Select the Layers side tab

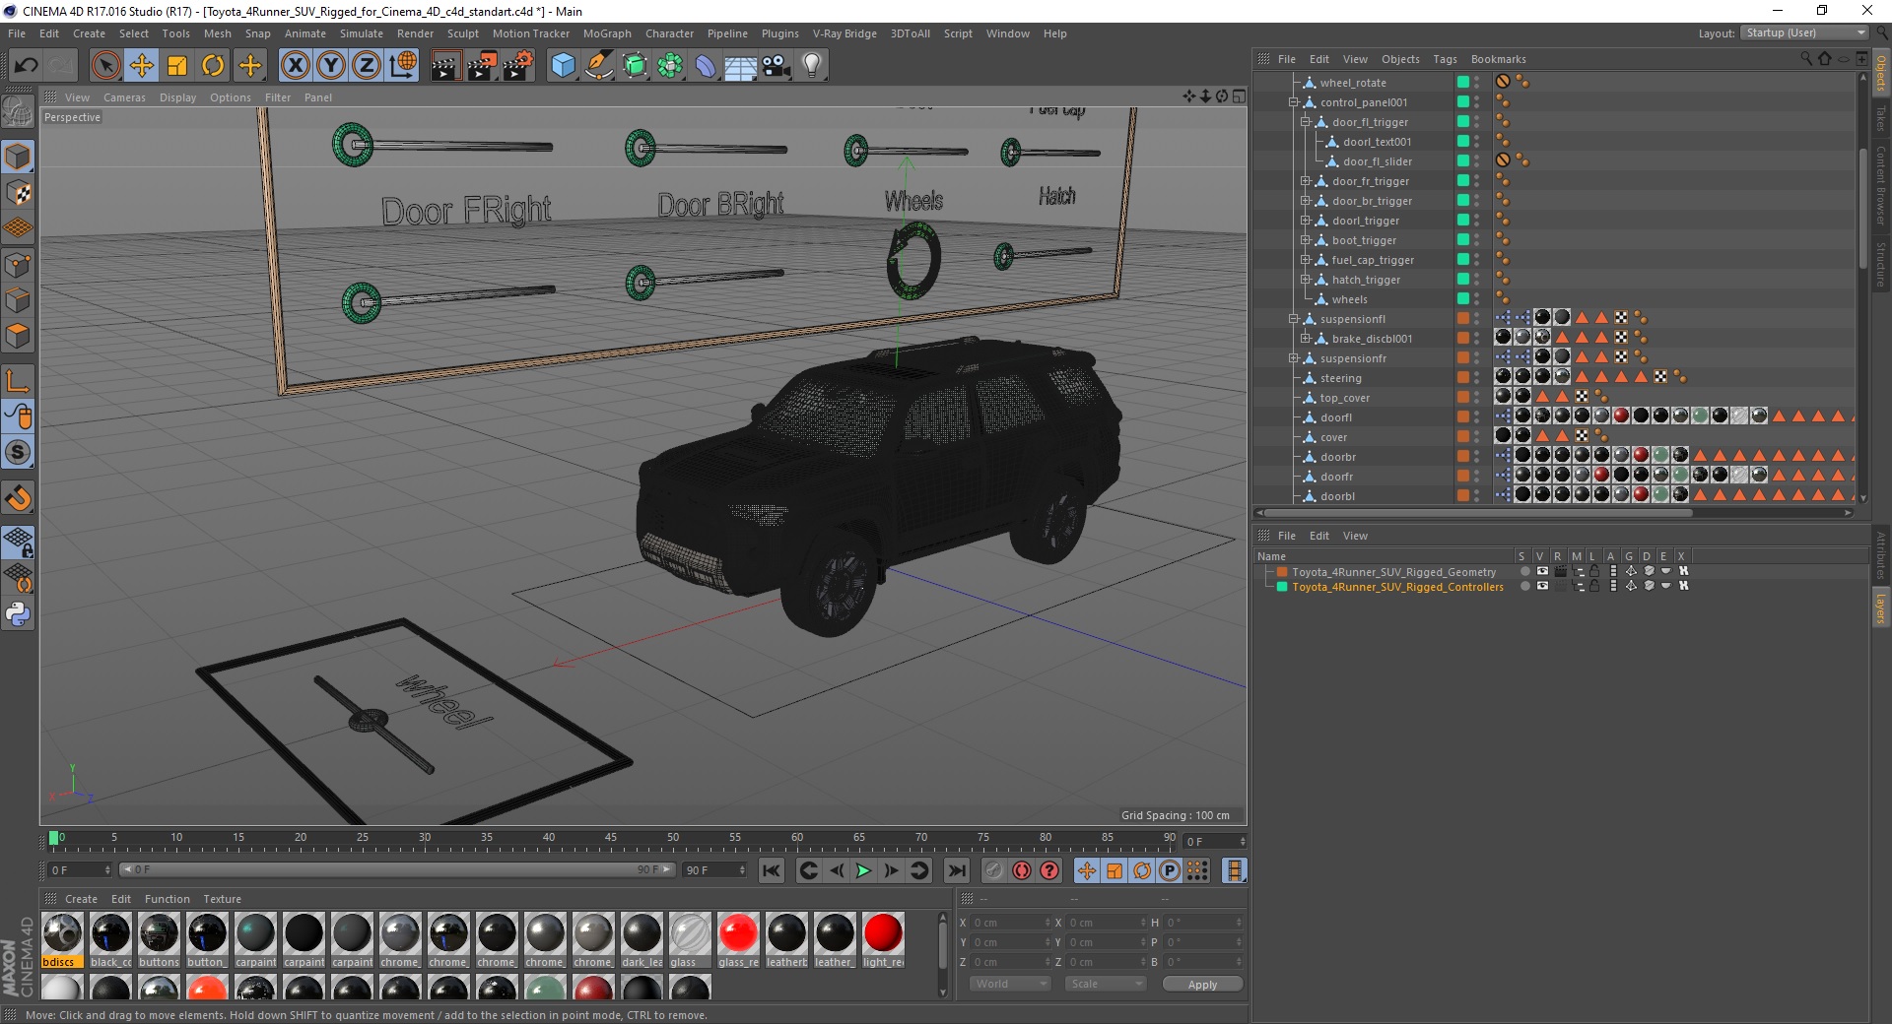pyautogui.click(x=1880, y=608)
